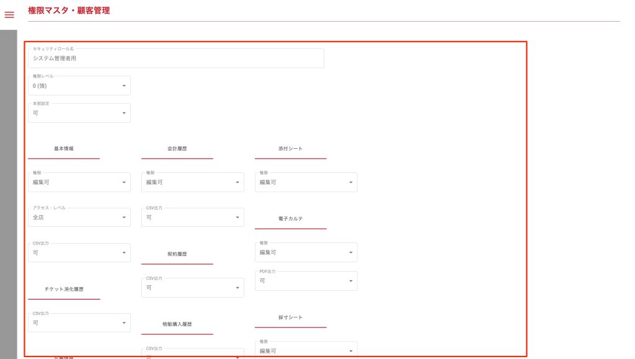Open the 権限 dropdown under 基本情報

click(79, 182)
